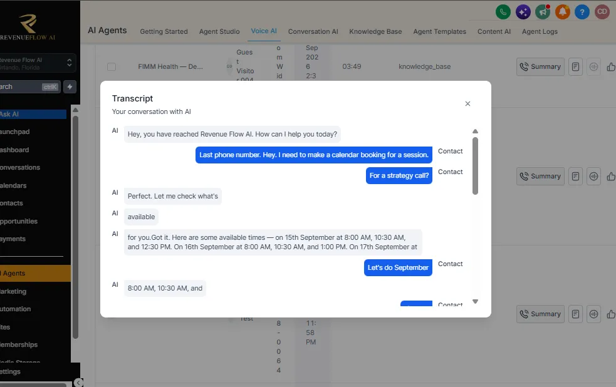Click transcript scrollbar down arrow
Viewport: 616px width, 387px height.
[476, 301]
